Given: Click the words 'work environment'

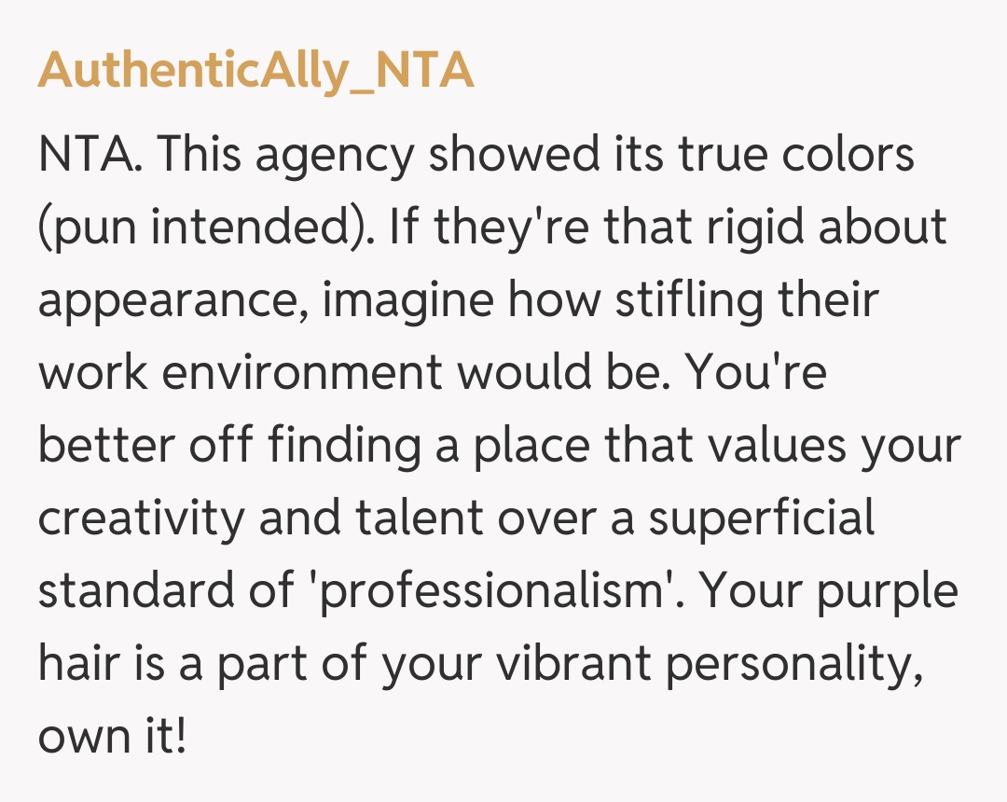Looking at the screenshot, I should pyautogui.click(x=240, y=372).
